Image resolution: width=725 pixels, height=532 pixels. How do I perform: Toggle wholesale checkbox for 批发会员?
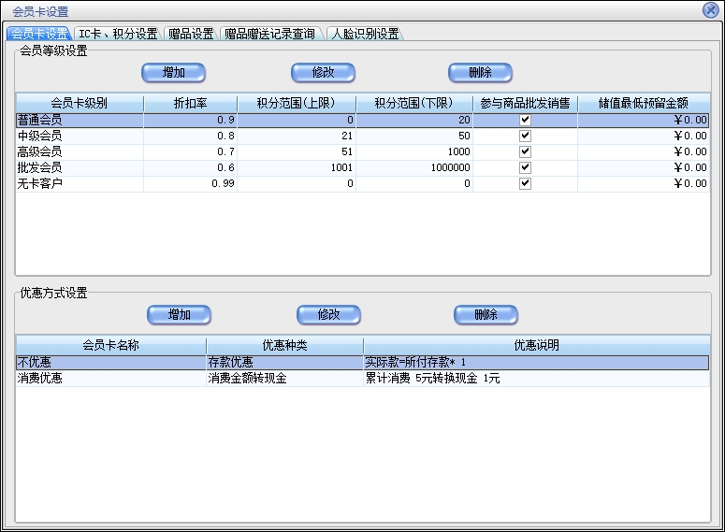pos(525,167)
